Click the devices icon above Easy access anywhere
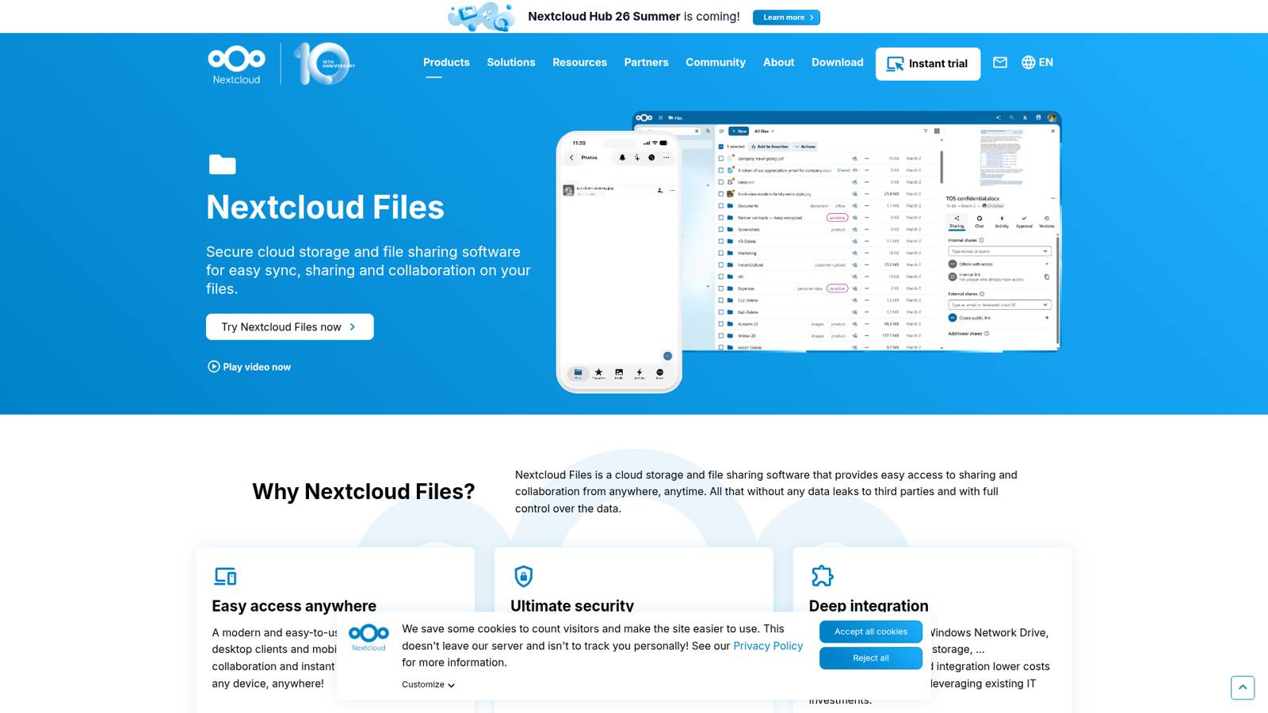1268x713 pixels. point(225,576)
